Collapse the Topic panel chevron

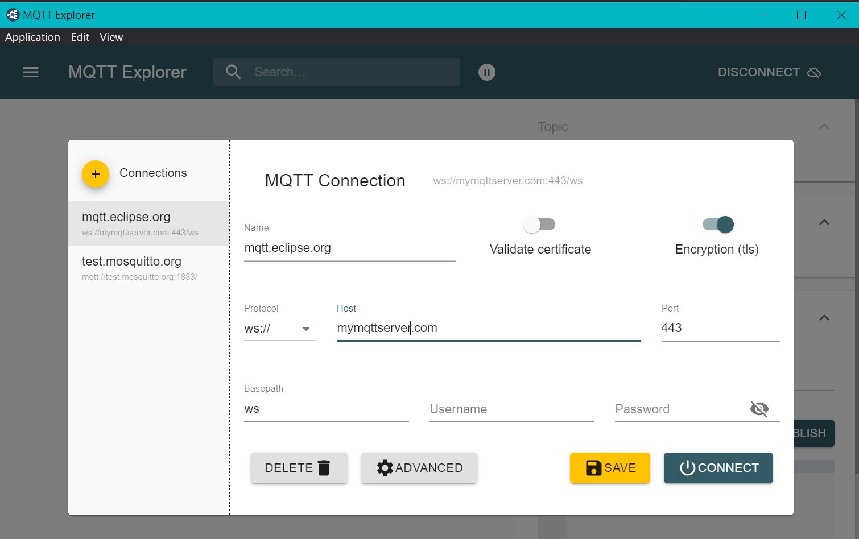tap(824, 127)
